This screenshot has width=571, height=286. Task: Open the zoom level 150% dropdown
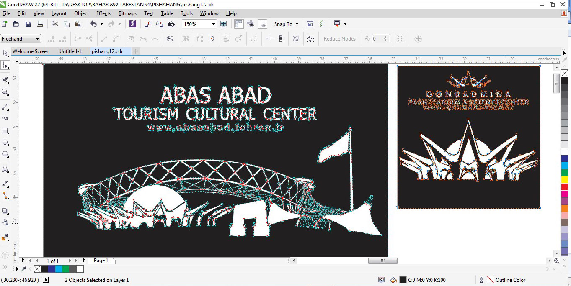click(213, 24)
